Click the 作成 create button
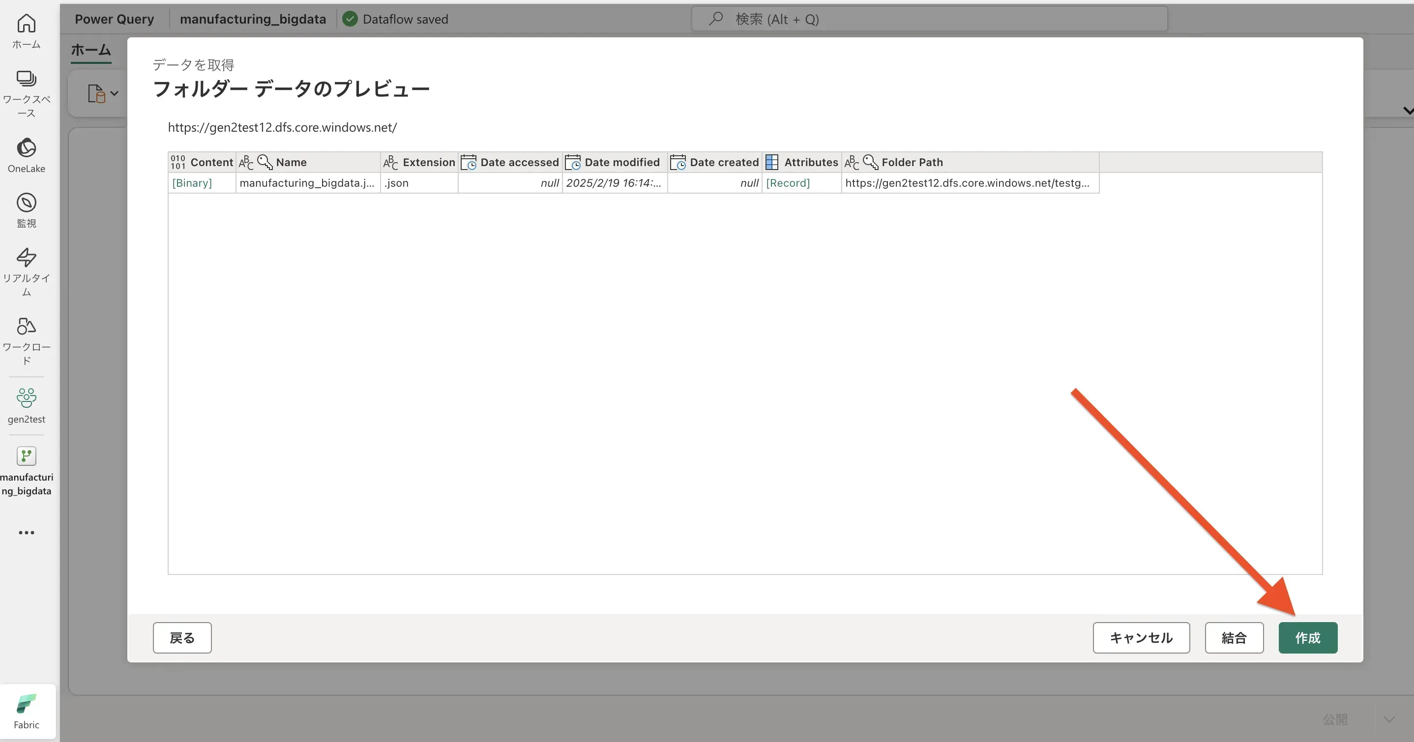1414x742 pixels. pos(1307,638)
